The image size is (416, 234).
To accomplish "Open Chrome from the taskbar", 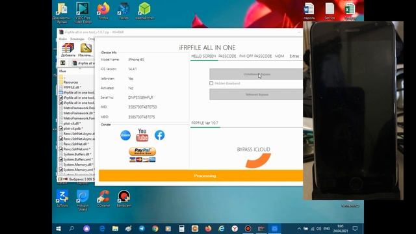I will pos(155,228).
